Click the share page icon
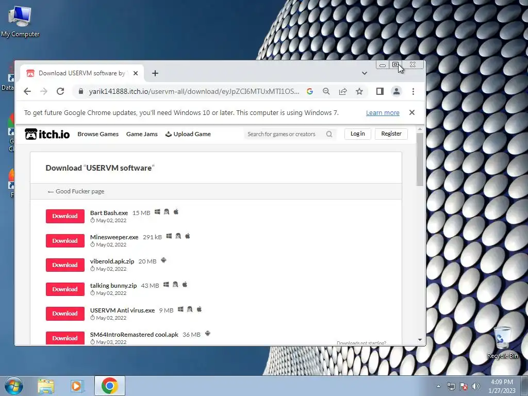 pyautogui.click(x=343, y=91)
